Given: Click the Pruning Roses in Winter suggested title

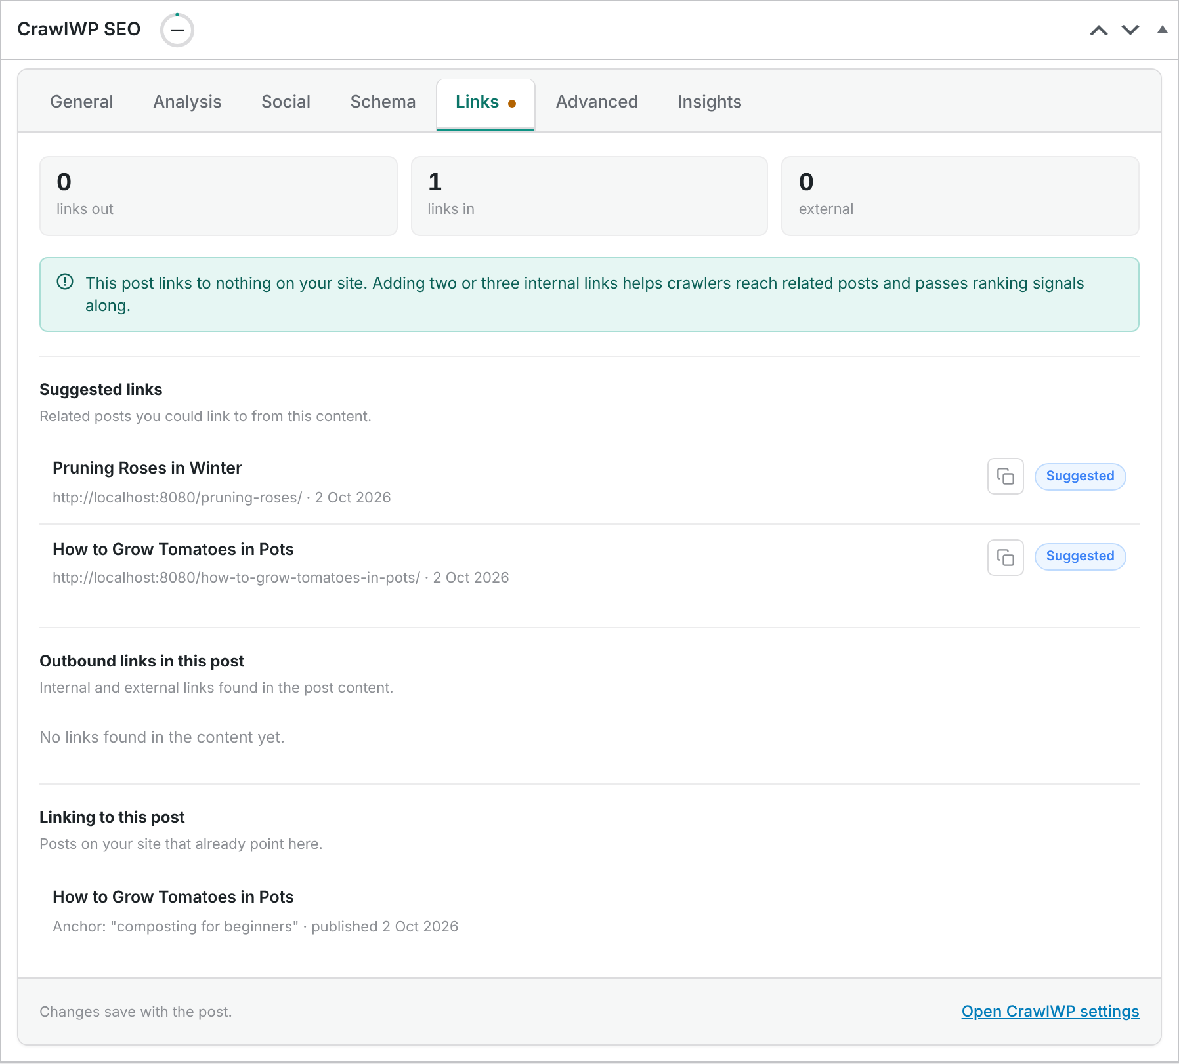Looking at the screenshot, I should 147,468.
